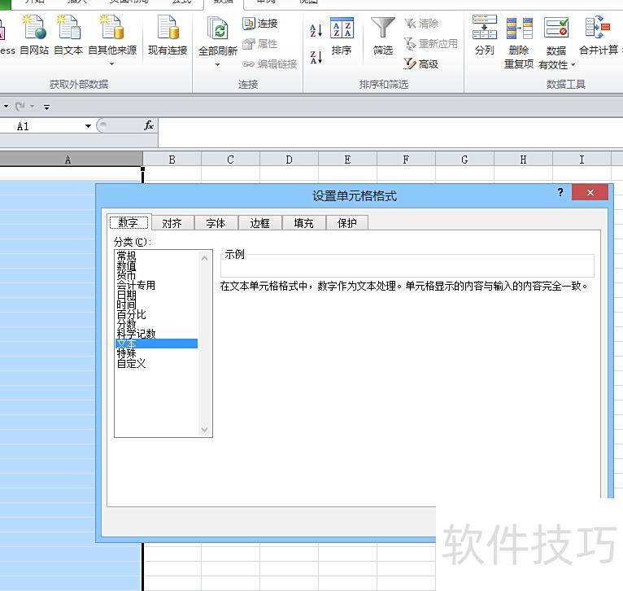Click 重新应用 reapply filter
Screen dimensions: 623x591
pos(431,44)
